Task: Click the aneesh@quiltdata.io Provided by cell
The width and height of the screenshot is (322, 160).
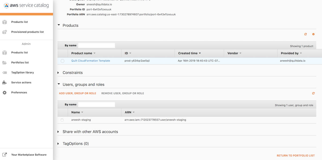Action: point(293,61)
